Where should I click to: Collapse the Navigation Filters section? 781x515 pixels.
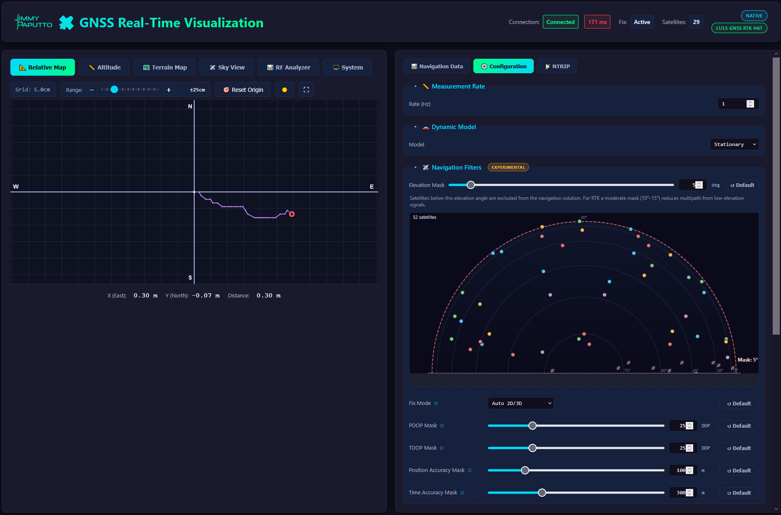415,168
